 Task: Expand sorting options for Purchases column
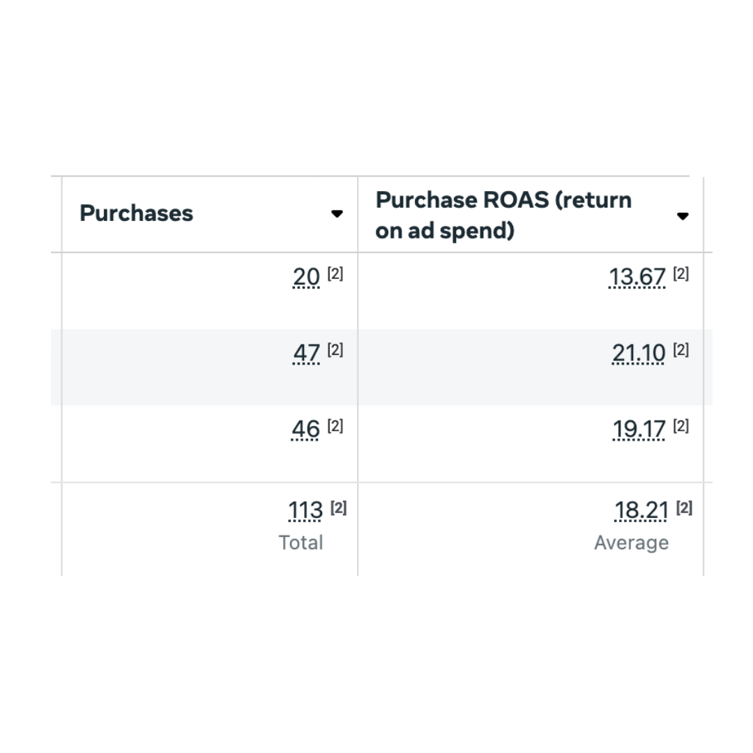(x=337, y=214)
